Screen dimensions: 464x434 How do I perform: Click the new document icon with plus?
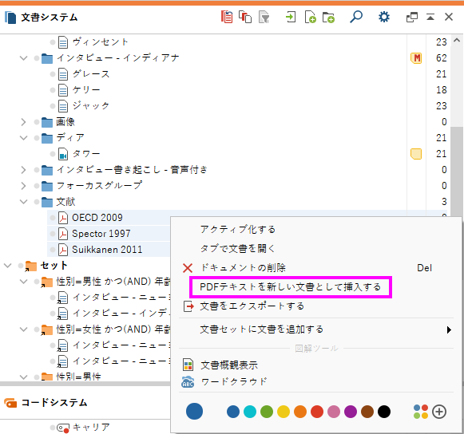[x=310, y=17]
